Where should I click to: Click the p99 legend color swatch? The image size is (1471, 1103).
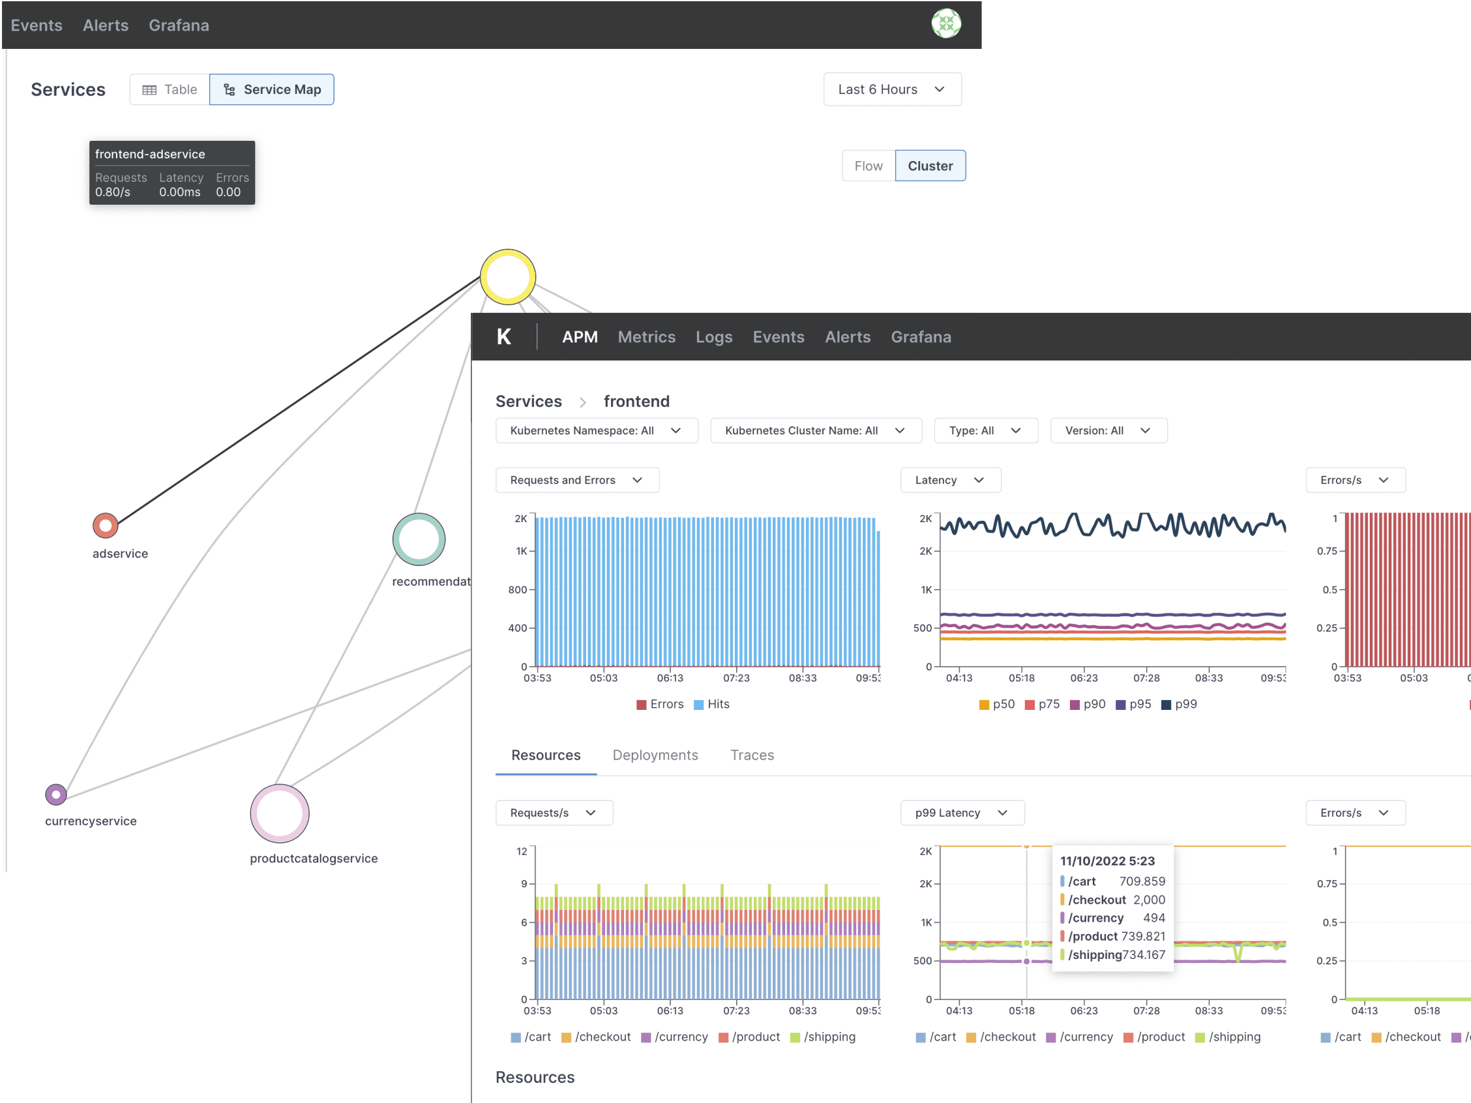pyautogui.click(x=1166, y=705)
